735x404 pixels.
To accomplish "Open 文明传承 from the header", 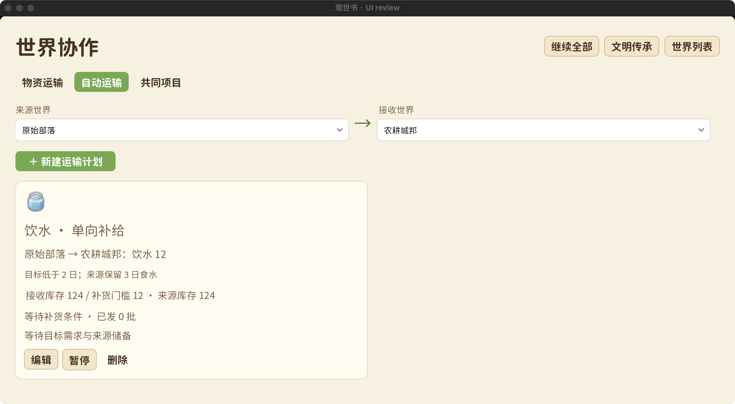I will pos(631,47).
